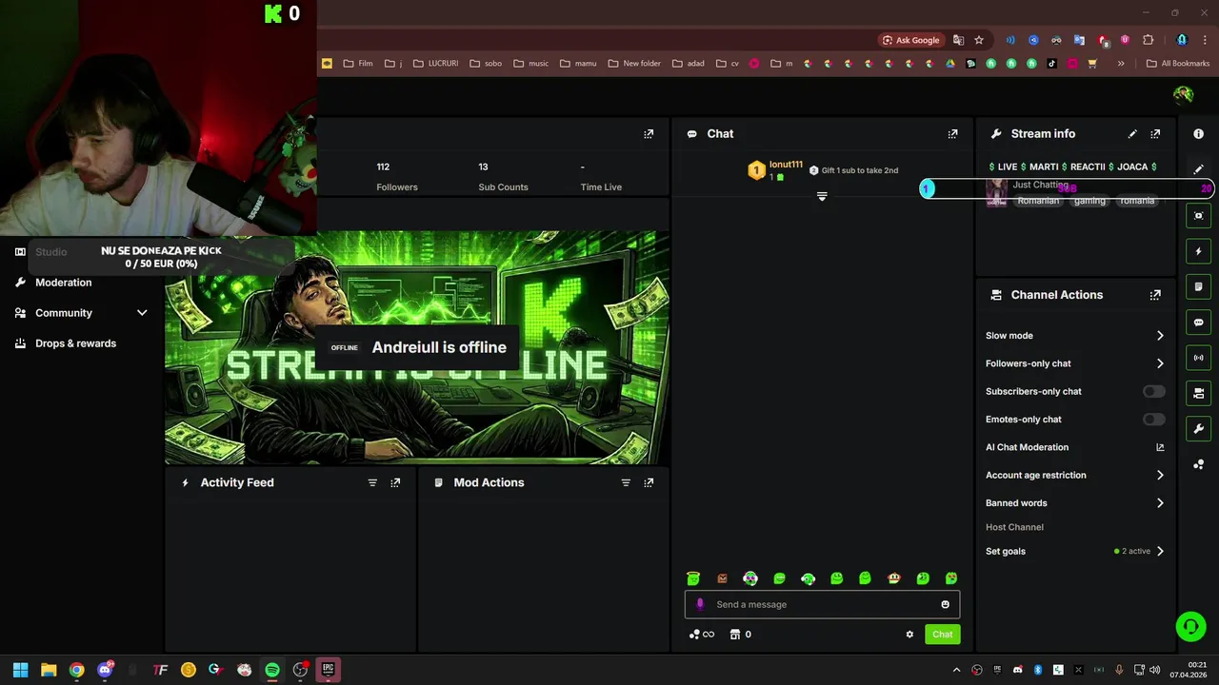
Task: Open the green support headset button
Action: [x=1189, y=626]
